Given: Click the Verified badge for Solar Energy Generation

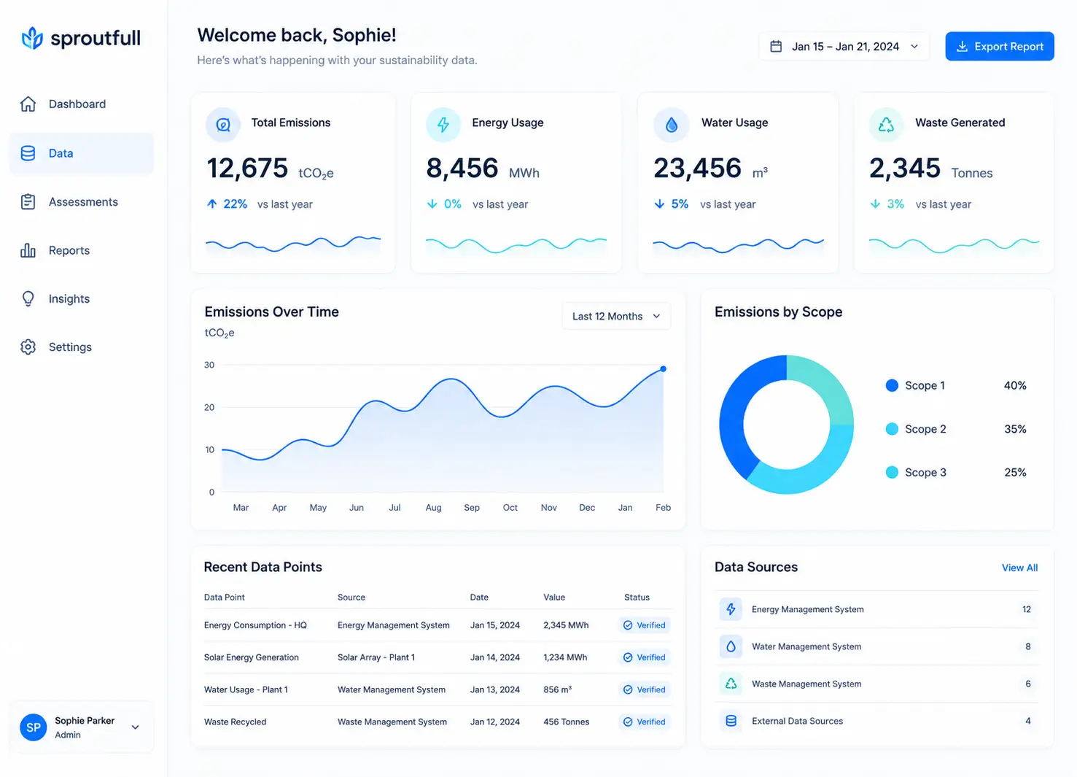Looking at the screenshot, I should point(645,657).
